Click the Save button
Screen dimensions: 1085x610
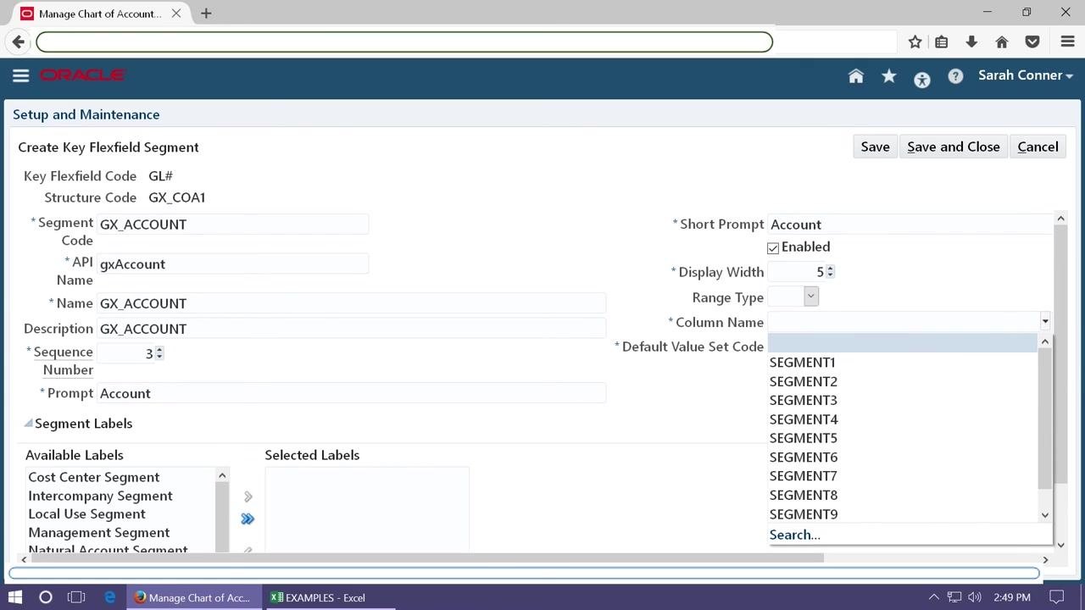tap(875, 147)
